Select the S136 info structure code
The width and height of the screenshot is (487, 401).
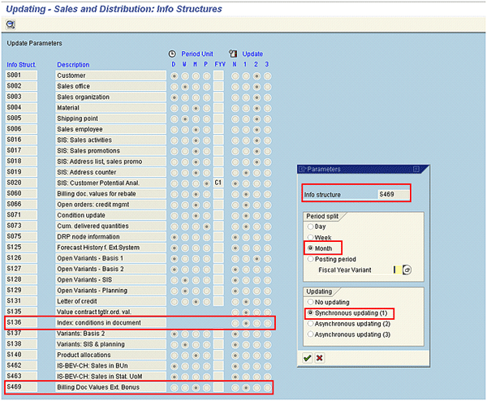(15, 323)
